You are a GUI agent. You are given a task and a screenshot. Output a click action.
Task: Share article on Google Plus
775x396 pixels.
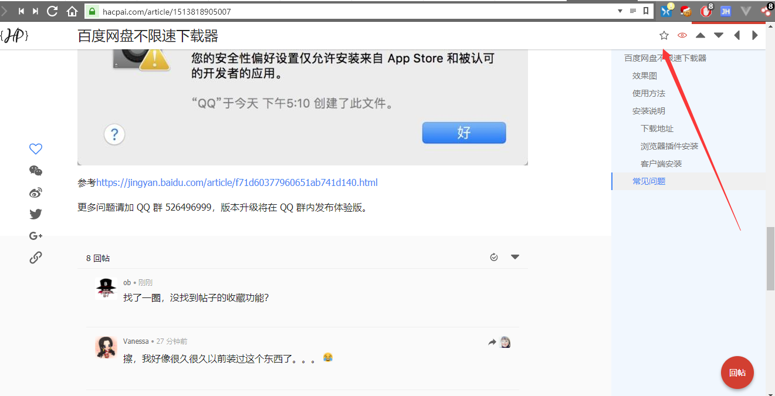tap(36, 236)
